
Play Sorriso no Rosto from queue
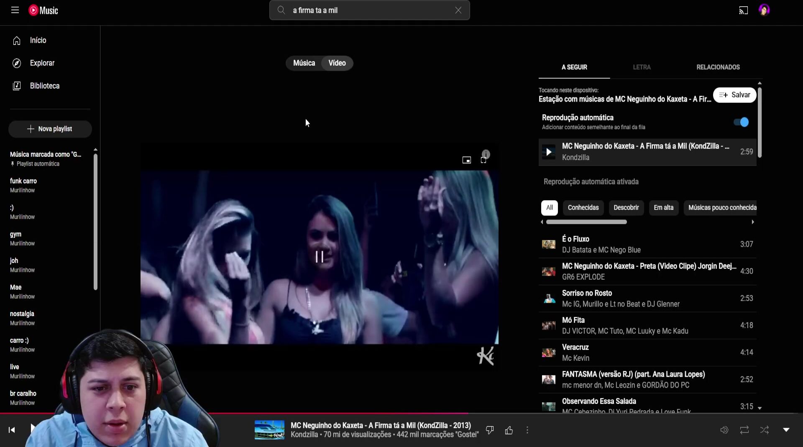point(647,299)
